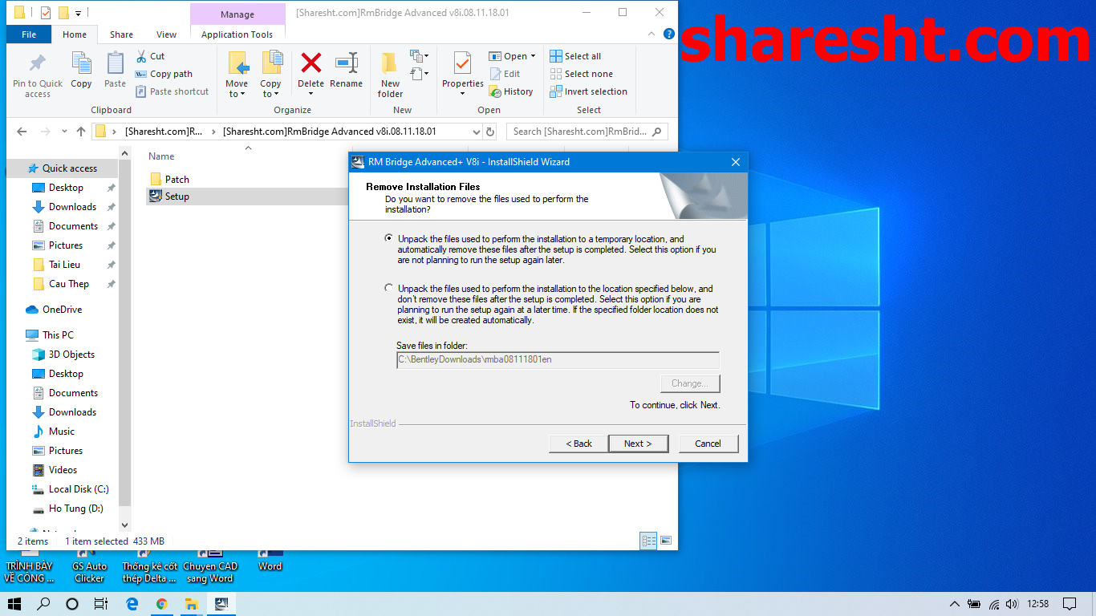This screenshot has height=616, width=1096.
Task: Cancel the InstallShield wizard
Action: tap(708, 444)
